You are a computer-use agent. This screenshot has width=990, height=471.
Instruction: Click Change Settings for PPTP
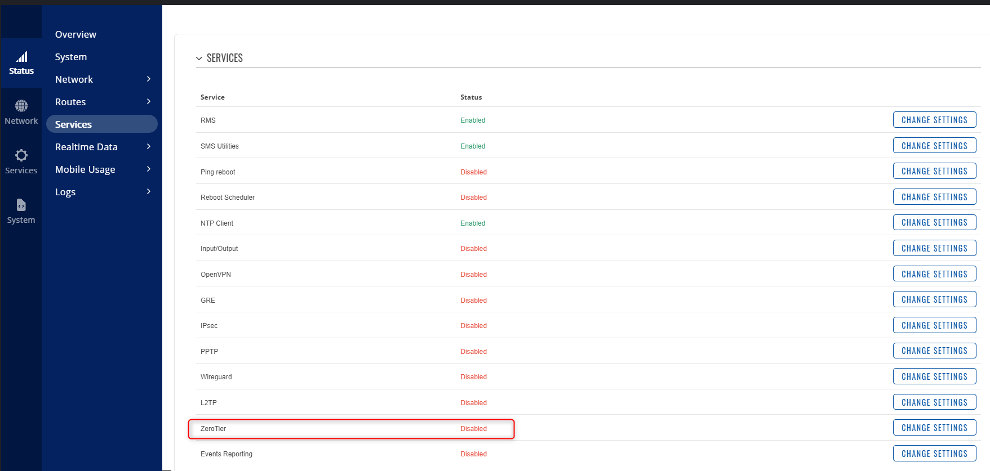(x=934, y=351)
